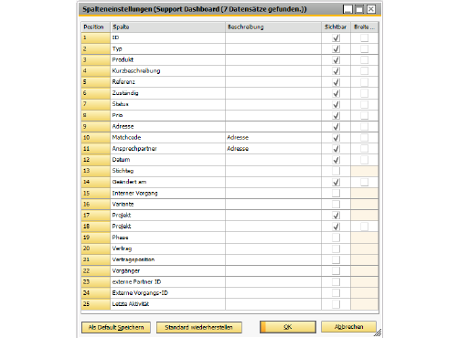Click empty Beschreibung field for ID row
The image size is (459, 338).
coord(273,37)
